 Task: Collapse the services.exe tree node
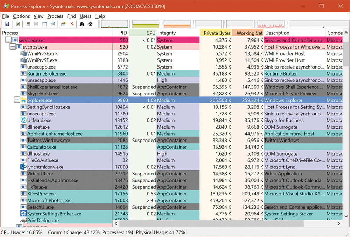point(9,40)
